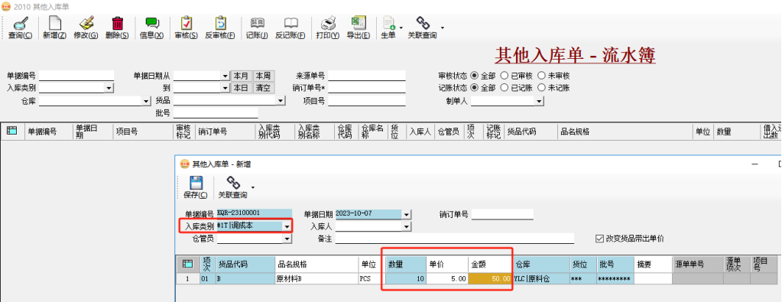
Task: Click the 单价 cell showing 5.00
Action: point(447,279)
